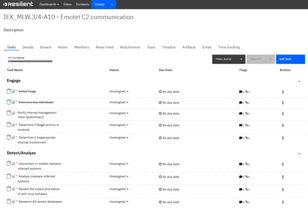308x208 pixels.
Task: Open the Inbox link in top bar
Action: click(x=68, y=4)
